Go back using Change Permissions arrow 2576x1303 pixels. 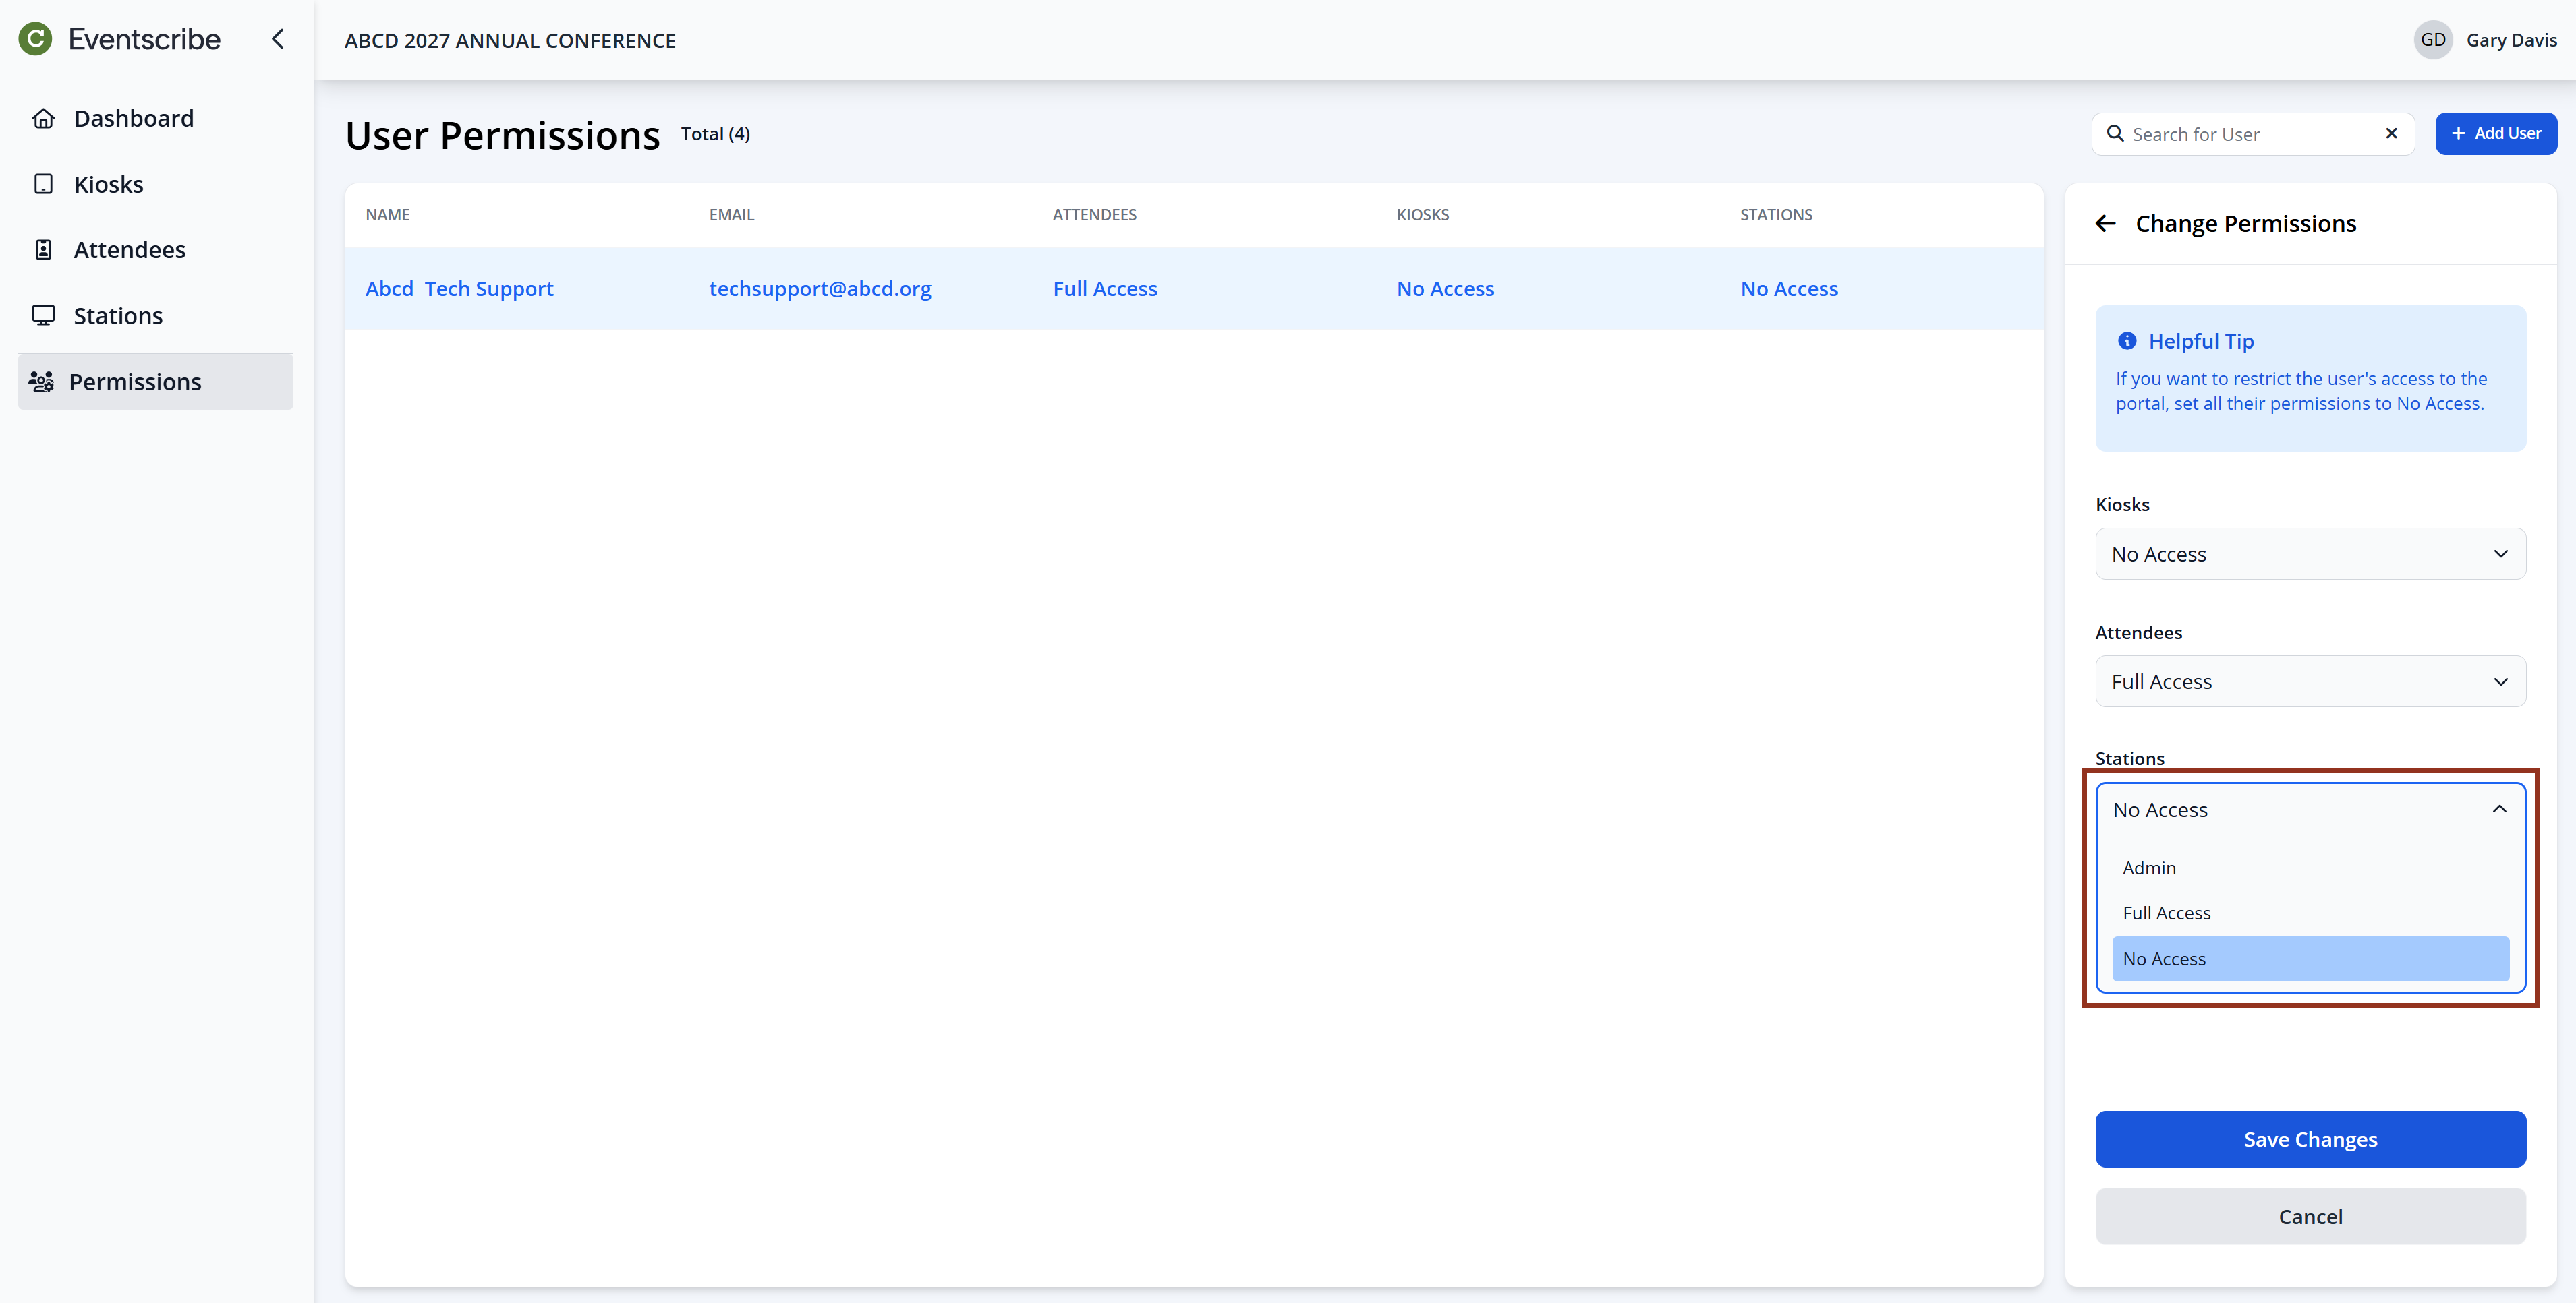[x=2105, y=224]
